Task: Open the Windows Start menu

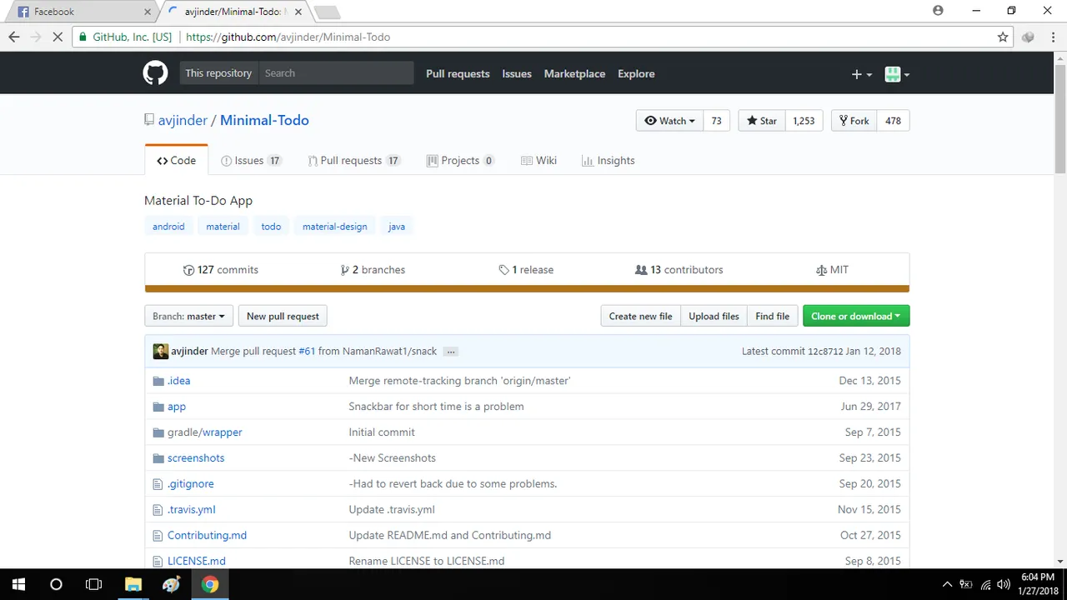Action: pyautogui.click(x=18, y=584)
